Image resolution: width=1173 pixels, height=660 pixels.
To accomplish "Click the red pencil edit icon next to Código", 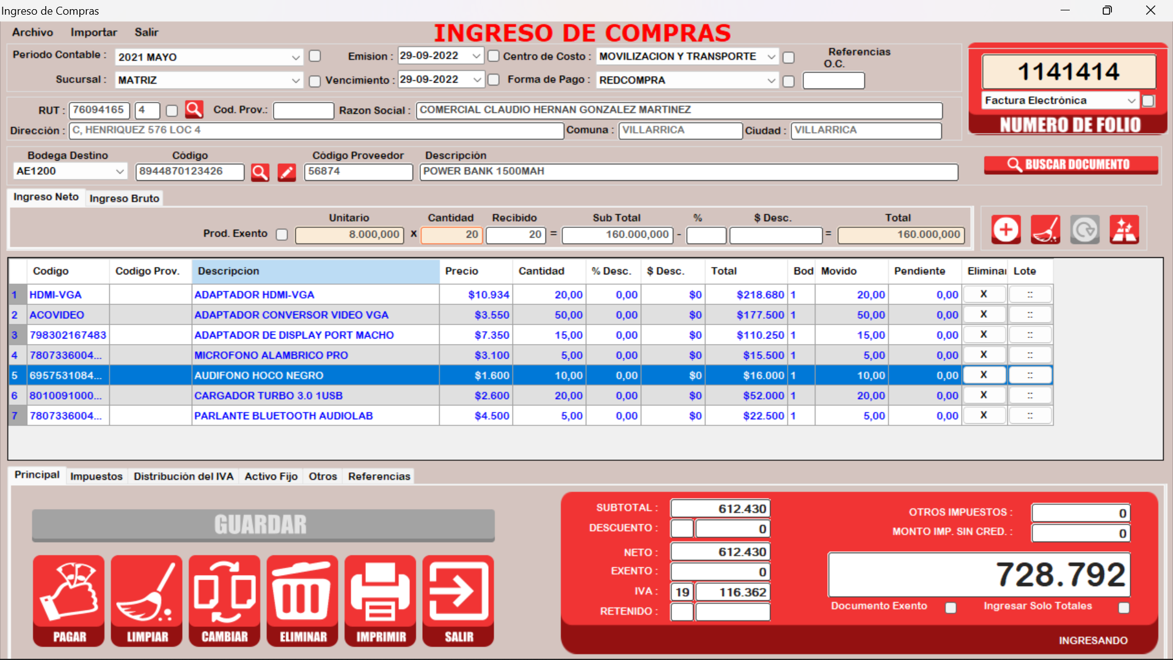I will 287,172.
